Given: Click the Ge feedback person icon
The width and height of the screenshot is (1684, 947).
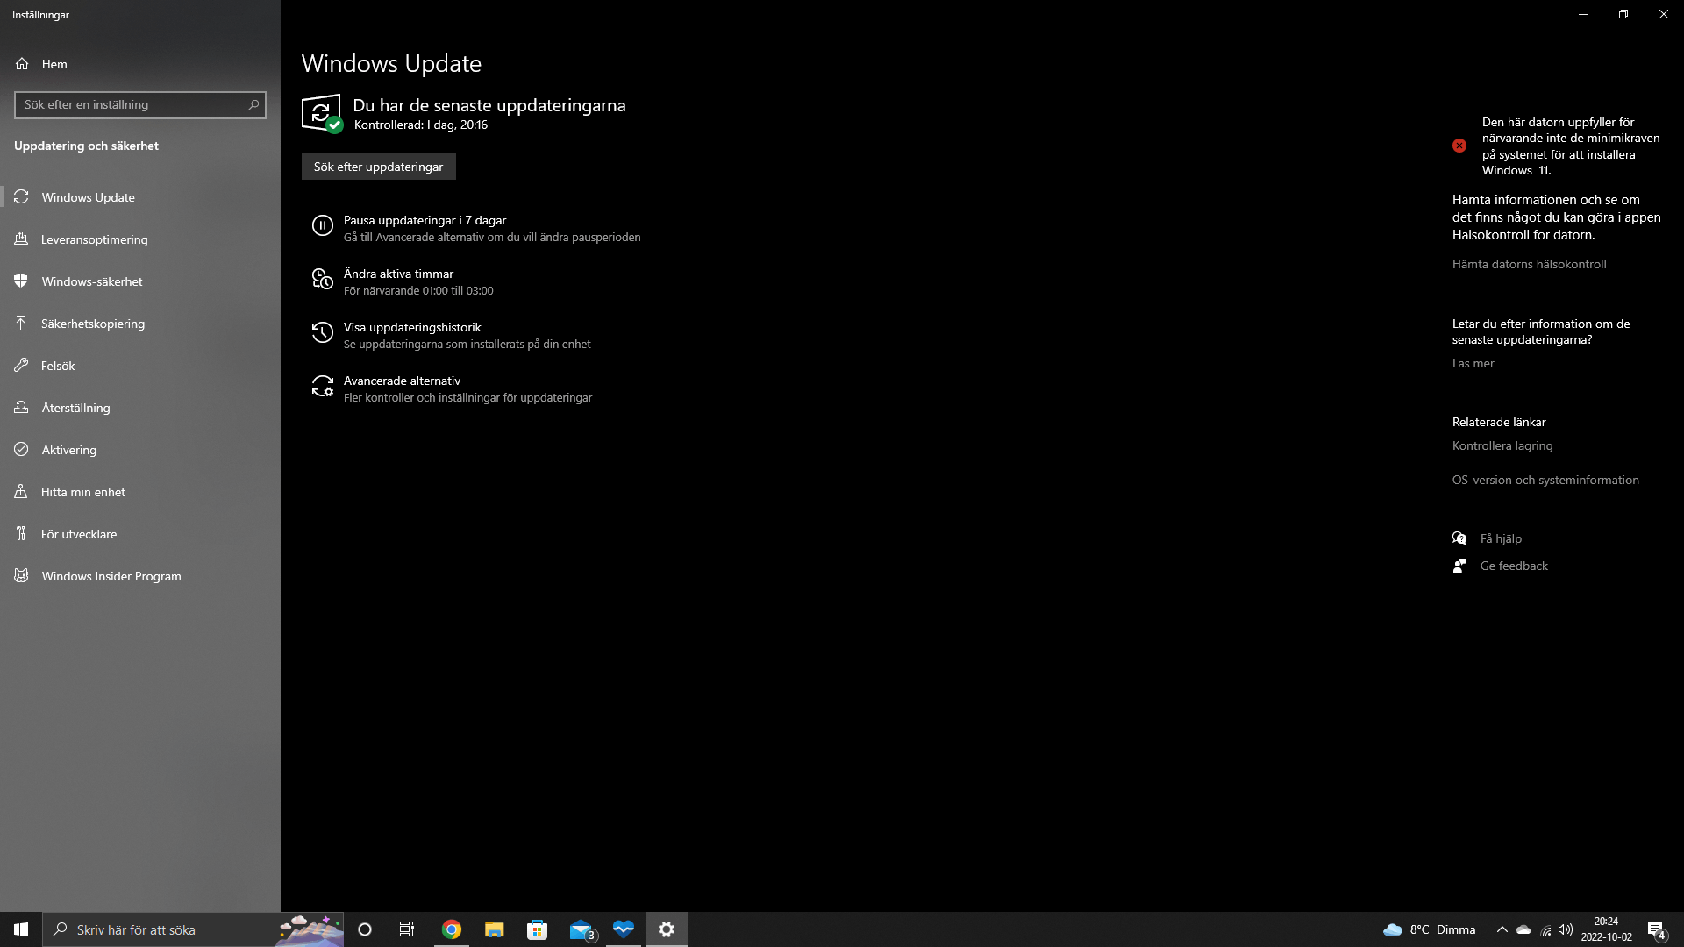Looking at the screenshot, I should coord(1459,566).
